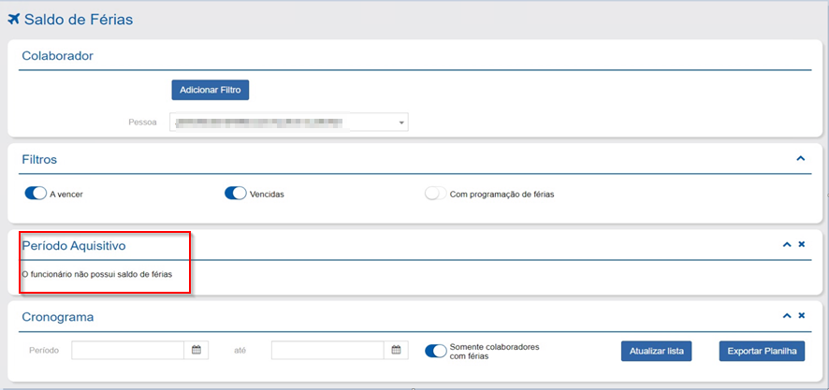Close the Cronograma panel with the X
The height and width of the screenshot is (390, 829).
[x=802, y=317]
